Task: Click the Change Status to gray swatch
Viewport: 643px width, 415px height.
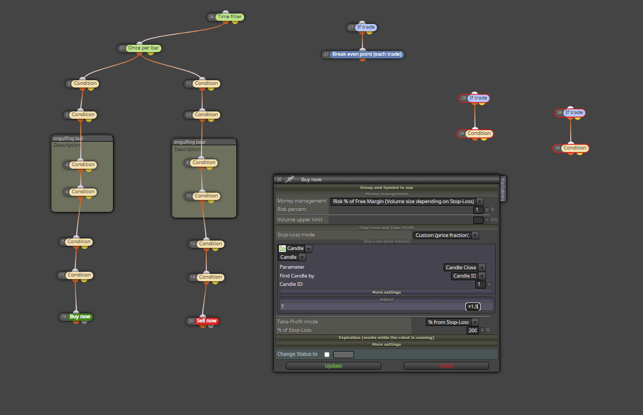Action: (343, 355)
